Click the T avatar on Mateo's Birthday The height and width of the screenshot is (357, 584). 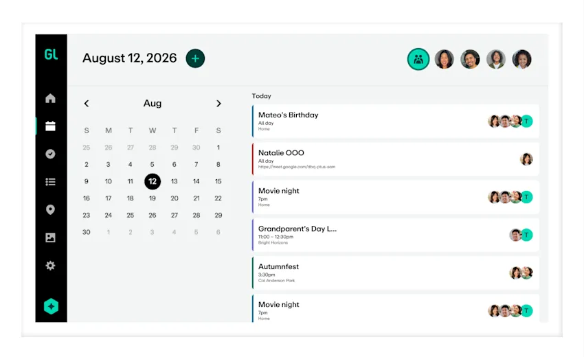[x=526, y=121]
